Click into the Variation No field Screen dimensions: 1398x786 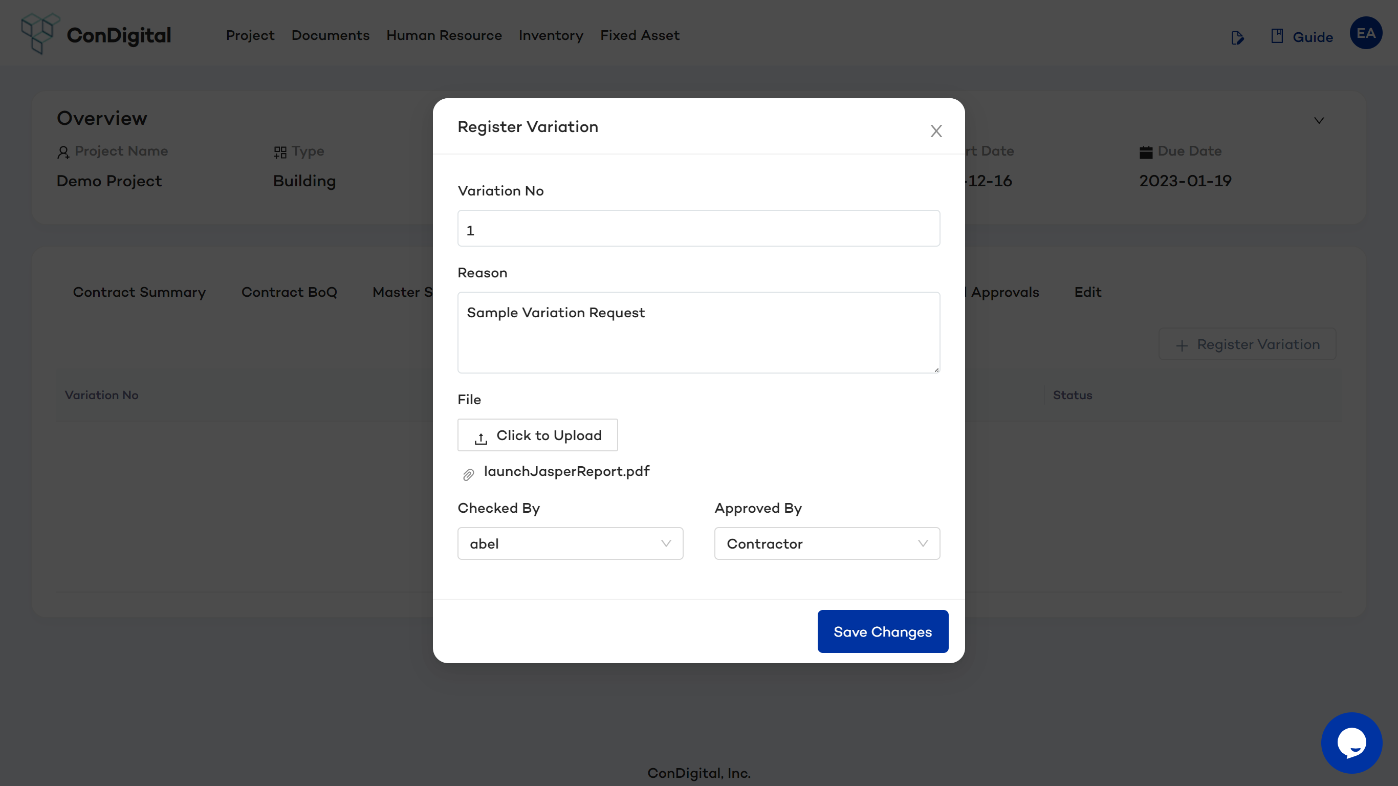698,229
